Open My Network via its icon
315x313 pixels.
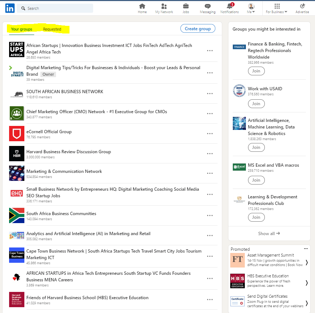(164, 7)
